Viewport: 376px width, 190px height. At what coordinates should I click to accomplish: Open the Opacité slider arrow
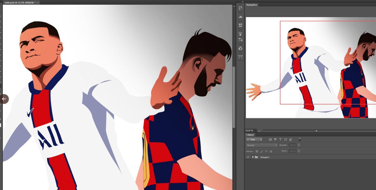(299, 145)
